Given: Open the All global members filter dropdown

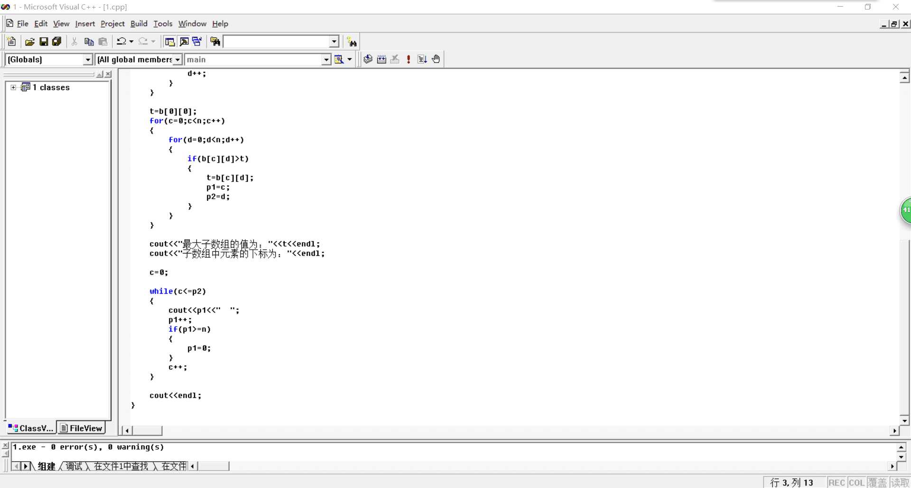Looking at the screenshot, I should pyautogui.click(x=177, y=59).
